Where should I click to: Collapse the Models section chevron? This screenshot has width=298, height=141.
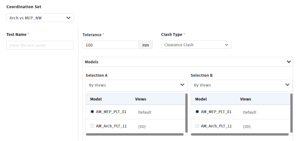tap(289, 62)
